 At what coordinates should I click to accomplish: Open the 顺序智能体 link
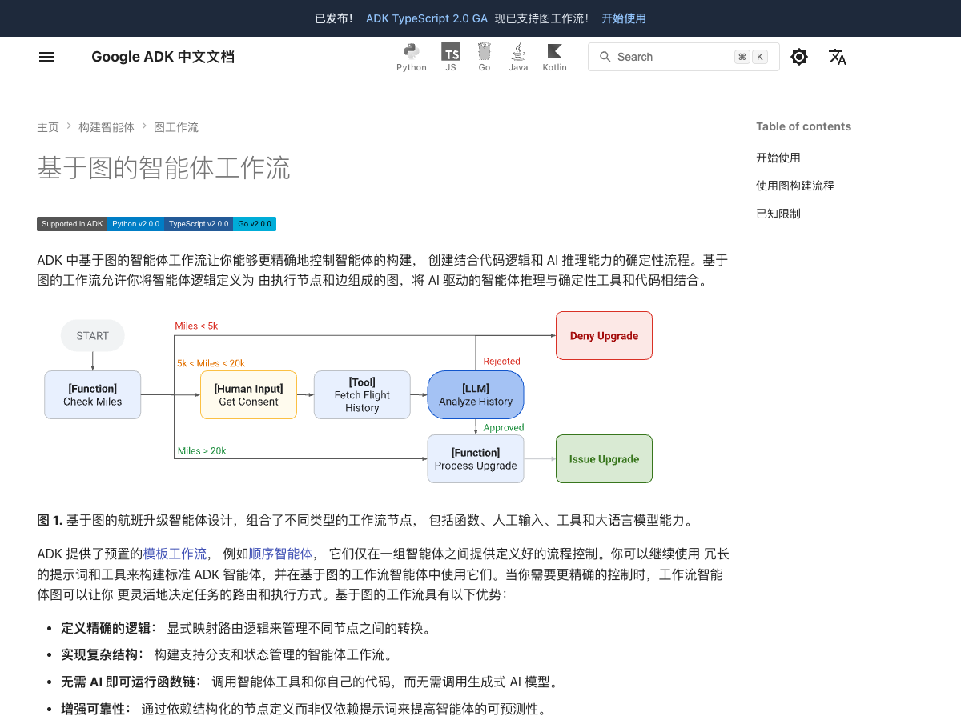click(280, 554)
